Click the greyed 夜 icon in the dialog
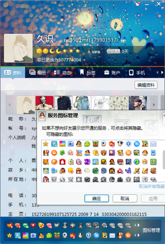 coord(79,179)
